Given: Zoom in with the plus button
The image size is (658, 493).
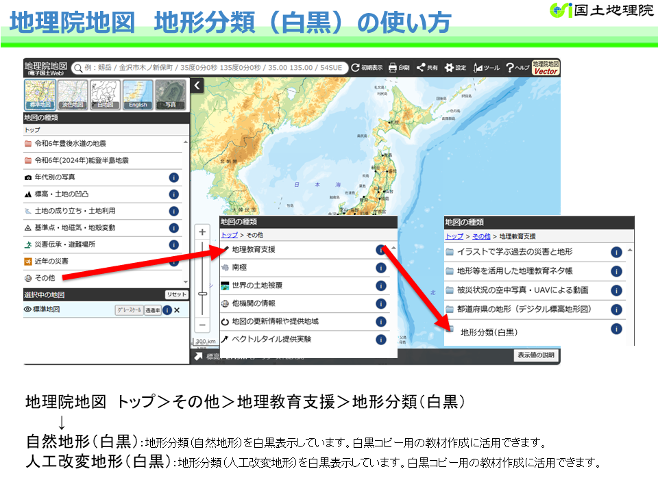Looking at the screenshot, I should 202,232.
